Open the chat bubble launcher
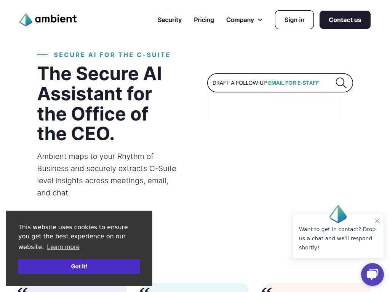Viewport: 390px width, 292px height. 372,275
